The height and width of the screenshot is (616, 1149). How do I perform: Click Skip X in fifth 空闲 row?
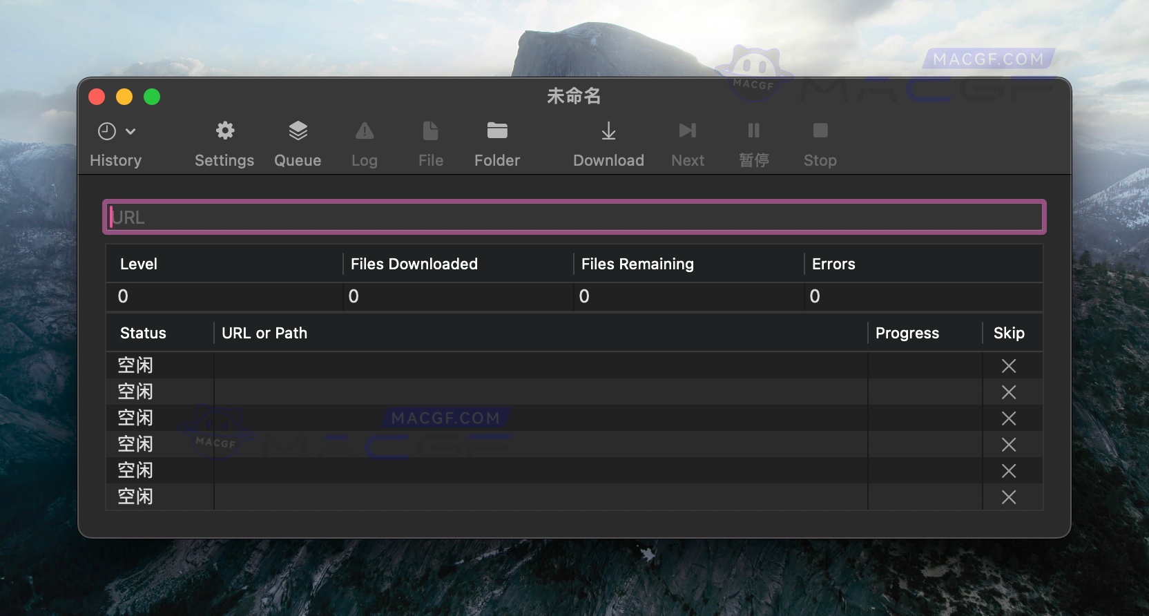(x=1009, y=471)
